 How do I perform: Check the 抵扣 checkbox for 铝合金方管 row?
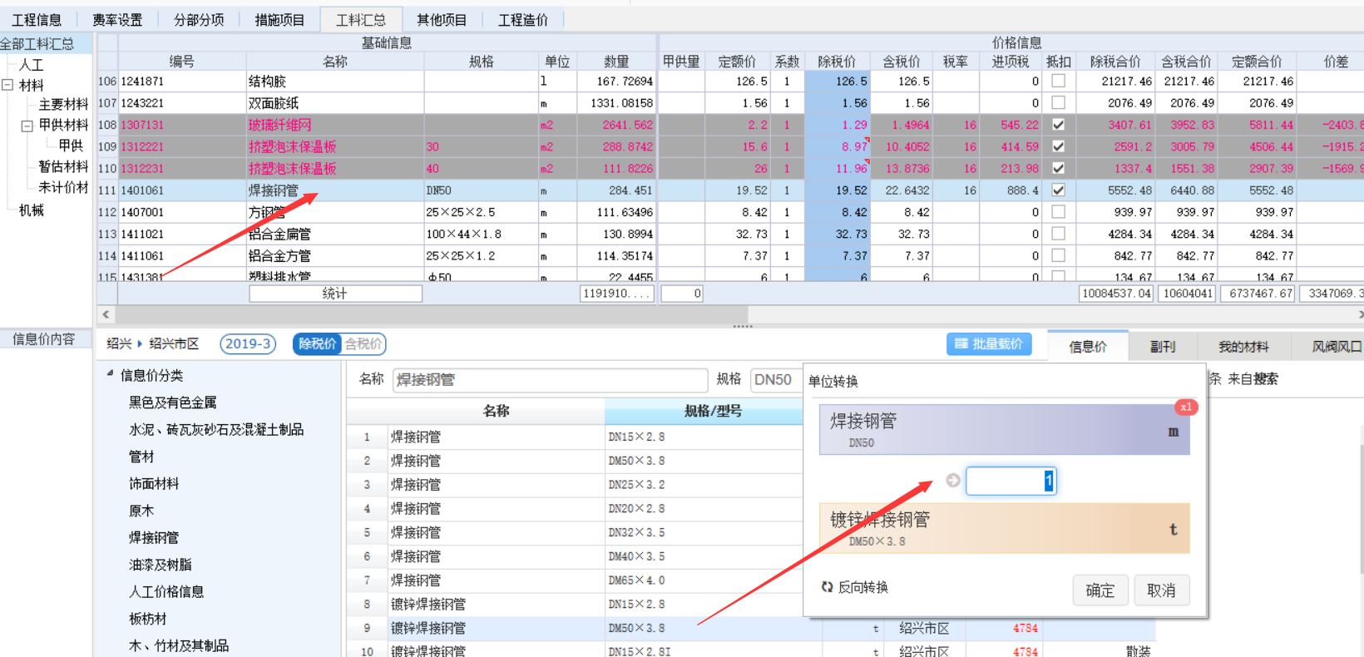(1058, 255)
